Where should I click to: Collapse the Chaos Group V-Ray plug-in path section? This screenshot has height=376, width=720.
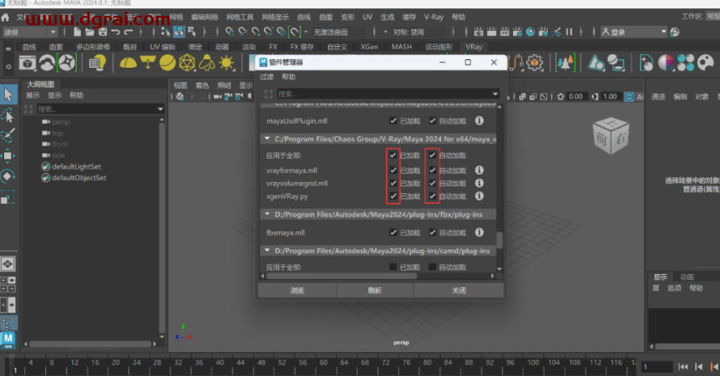[x=266, y=139]
